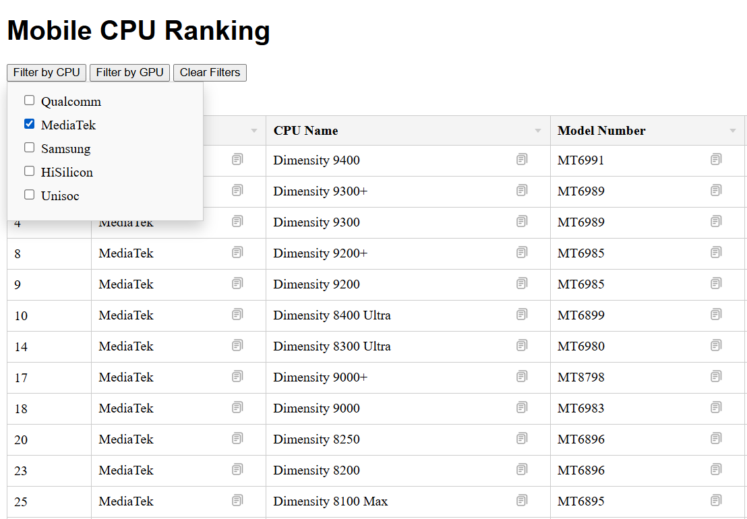Copy the Dimensity 9300 CPU name

point(522,221)
